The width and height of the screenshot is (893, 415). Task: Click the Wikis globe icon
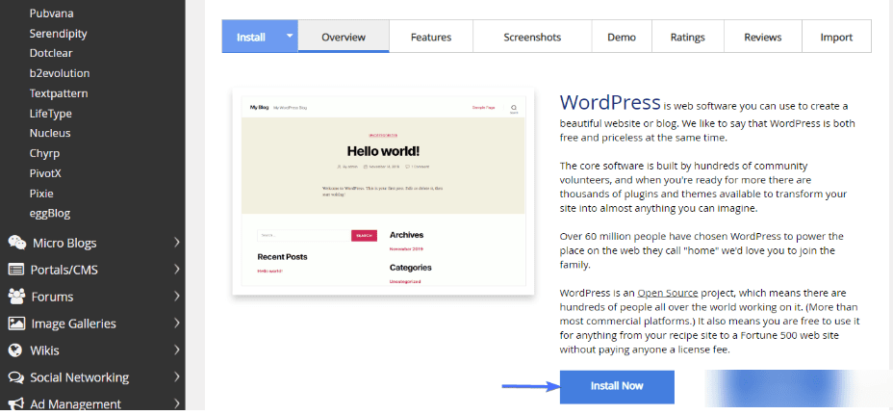click(x=16, y=350)
